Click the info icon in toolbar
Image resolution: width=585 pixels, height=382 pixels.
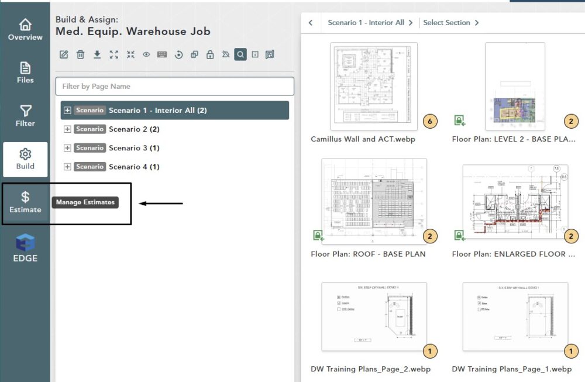255,54
